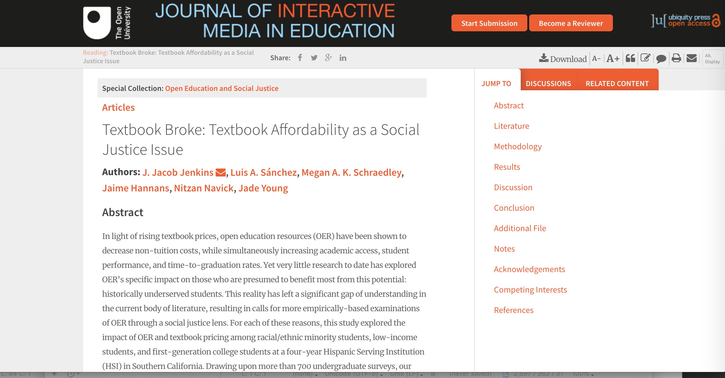The image size is (725, 378).
Task: Open author Jaime Hannans link
Action: point(136,188)
